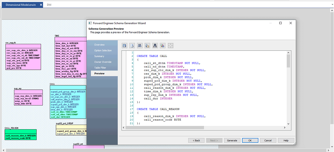Open Find and Replace (A→B binoculars)
334x152 pixels.
155,46
